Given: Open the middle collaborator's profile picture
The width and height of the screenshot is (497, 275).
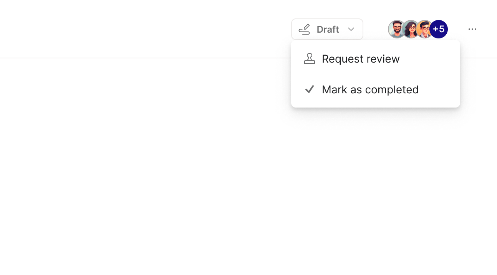Looking at the screenshot, I should point(411,29).
